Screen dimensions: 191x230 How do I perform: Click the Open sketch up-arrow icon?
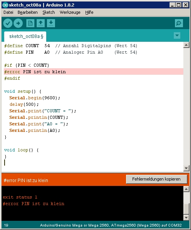(x=40, y=23)
